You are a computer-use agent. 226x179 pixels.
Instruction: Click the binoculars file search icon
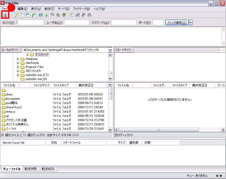click(89, 15)
